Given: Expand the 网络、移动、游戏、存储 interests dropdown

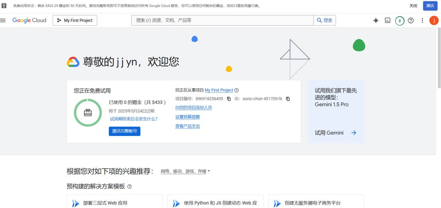Looking at the screenshot, I should pyautogui.click(x=185, y=171).
